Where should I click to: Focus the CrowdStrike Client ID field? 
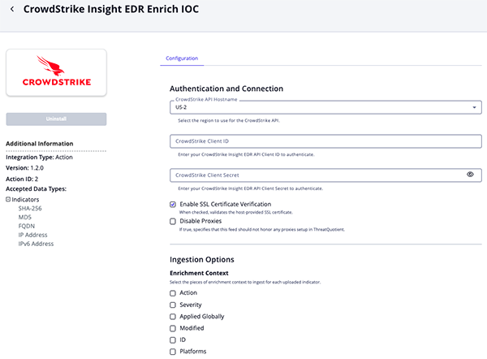(x=325, y=141)
